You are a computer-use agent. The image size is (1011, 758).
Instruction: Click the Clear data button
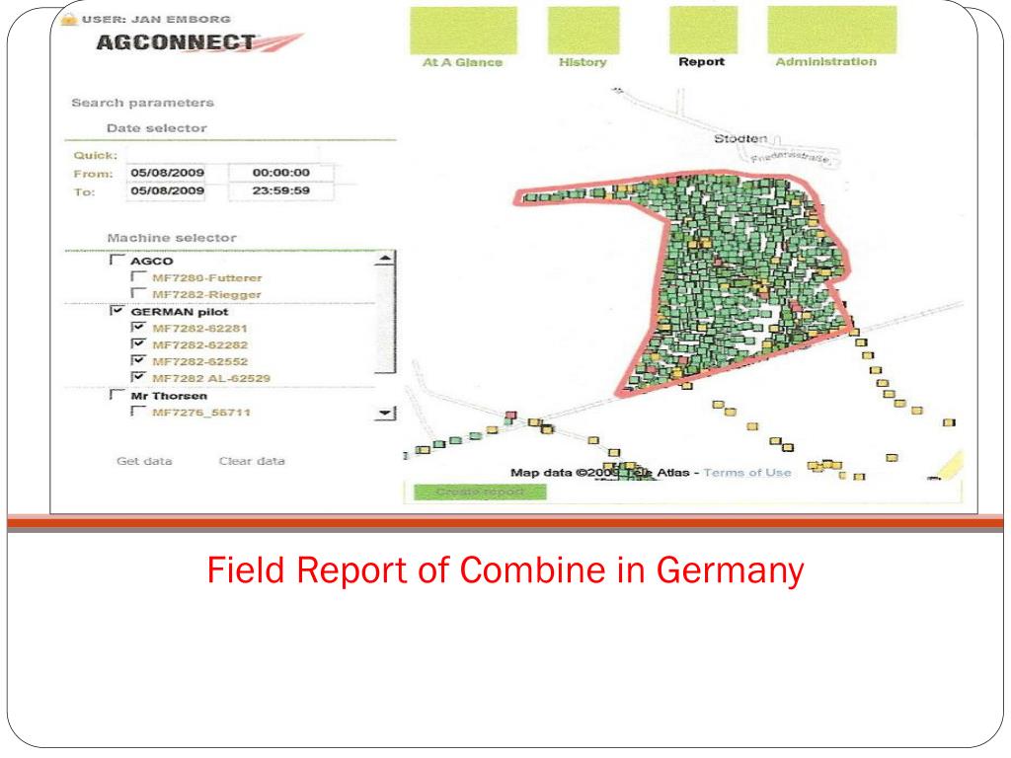pyautogui.click(x=252, y=461)
